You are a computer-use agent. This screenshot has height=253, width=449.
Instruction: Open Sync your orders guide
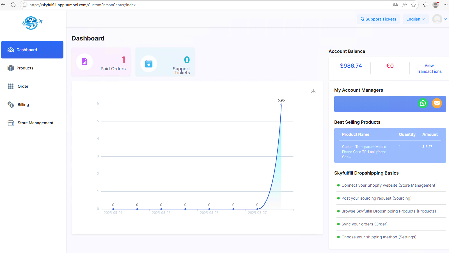pyautogui.click(x=364, y=224)
